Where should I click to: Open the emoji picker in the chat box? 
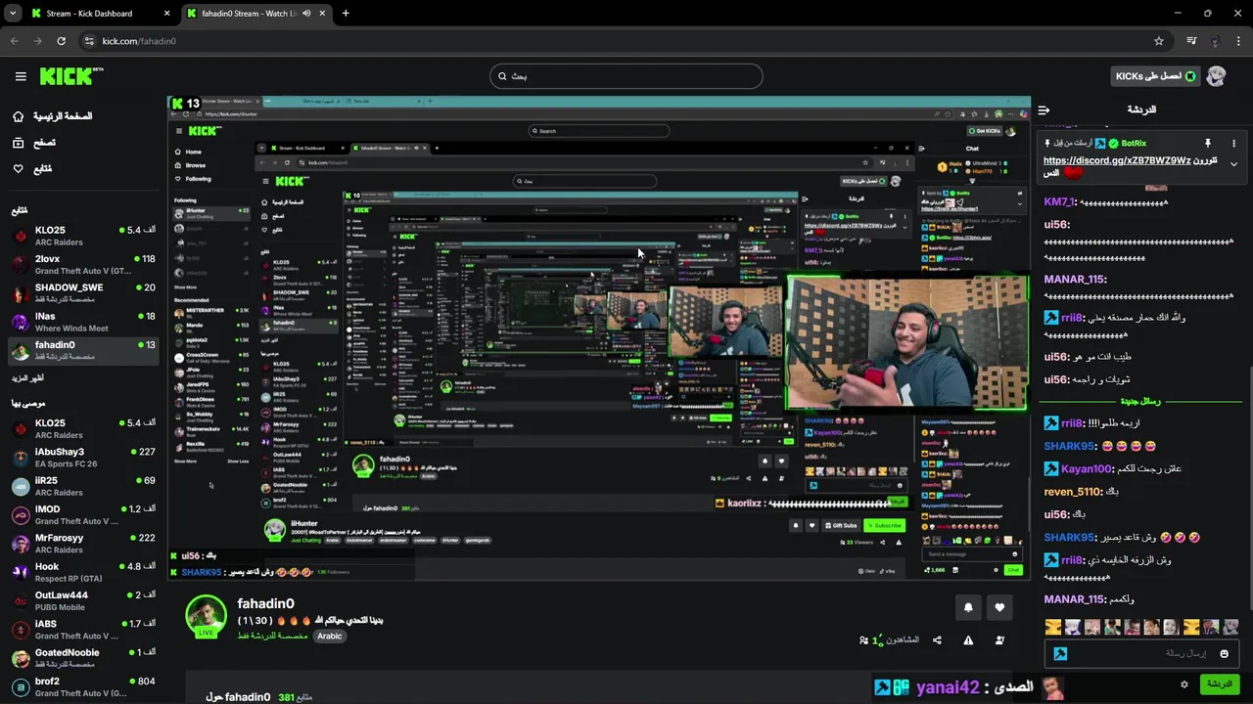(1224, 653)
